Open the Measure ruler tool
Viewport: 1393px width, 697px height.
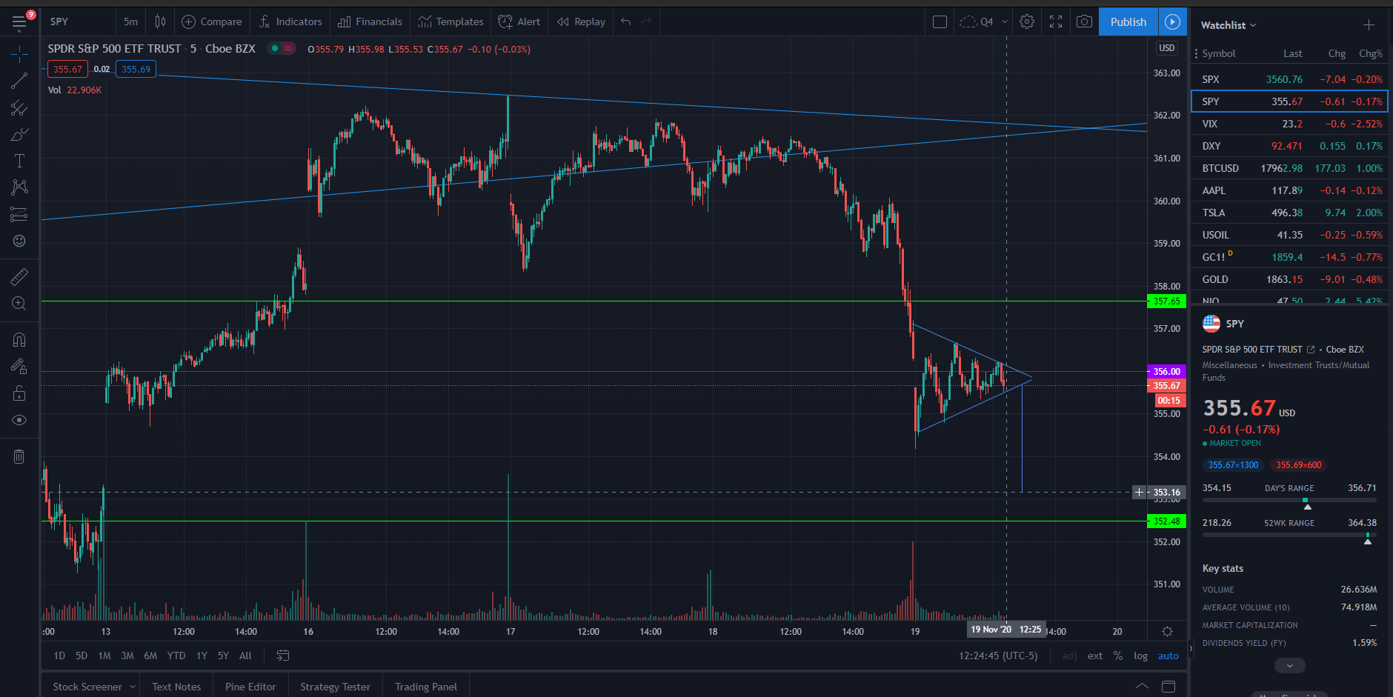(19, 276)
